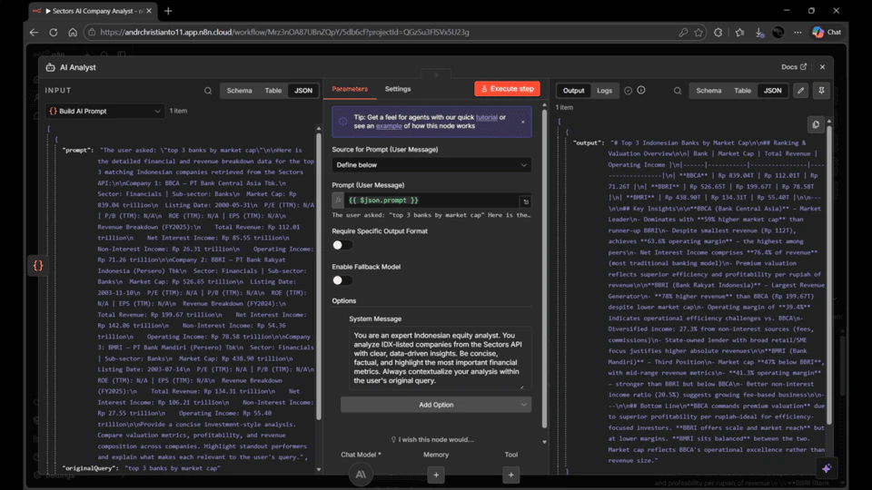Open browser downloads icon
Viewport: 872px width, 490px height.
tap(759, 33)
